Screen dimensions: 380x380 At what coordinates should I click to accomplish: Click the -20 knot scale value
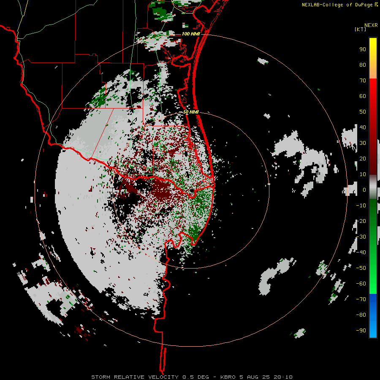tap(361, 221)
